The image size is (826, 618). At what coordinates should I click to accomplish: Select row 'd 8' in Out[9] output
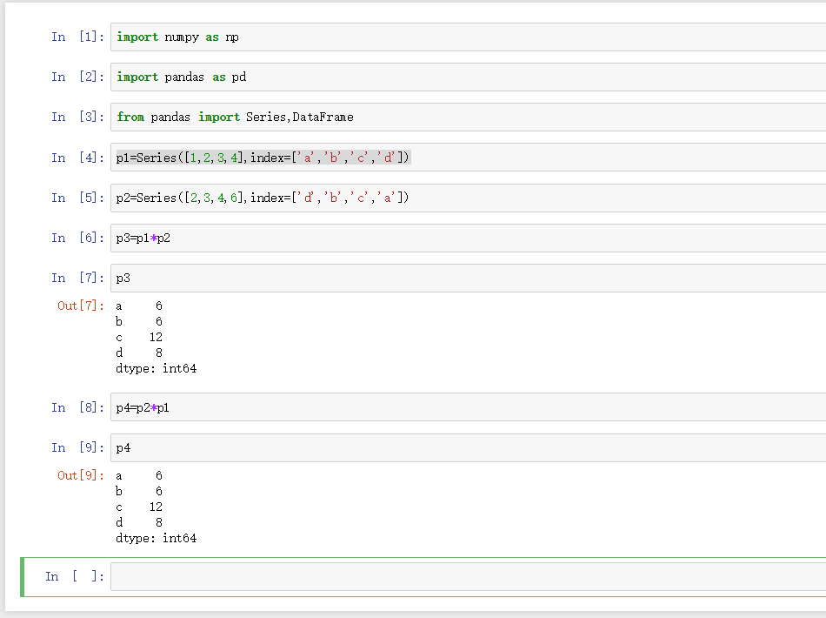(139, 522)
